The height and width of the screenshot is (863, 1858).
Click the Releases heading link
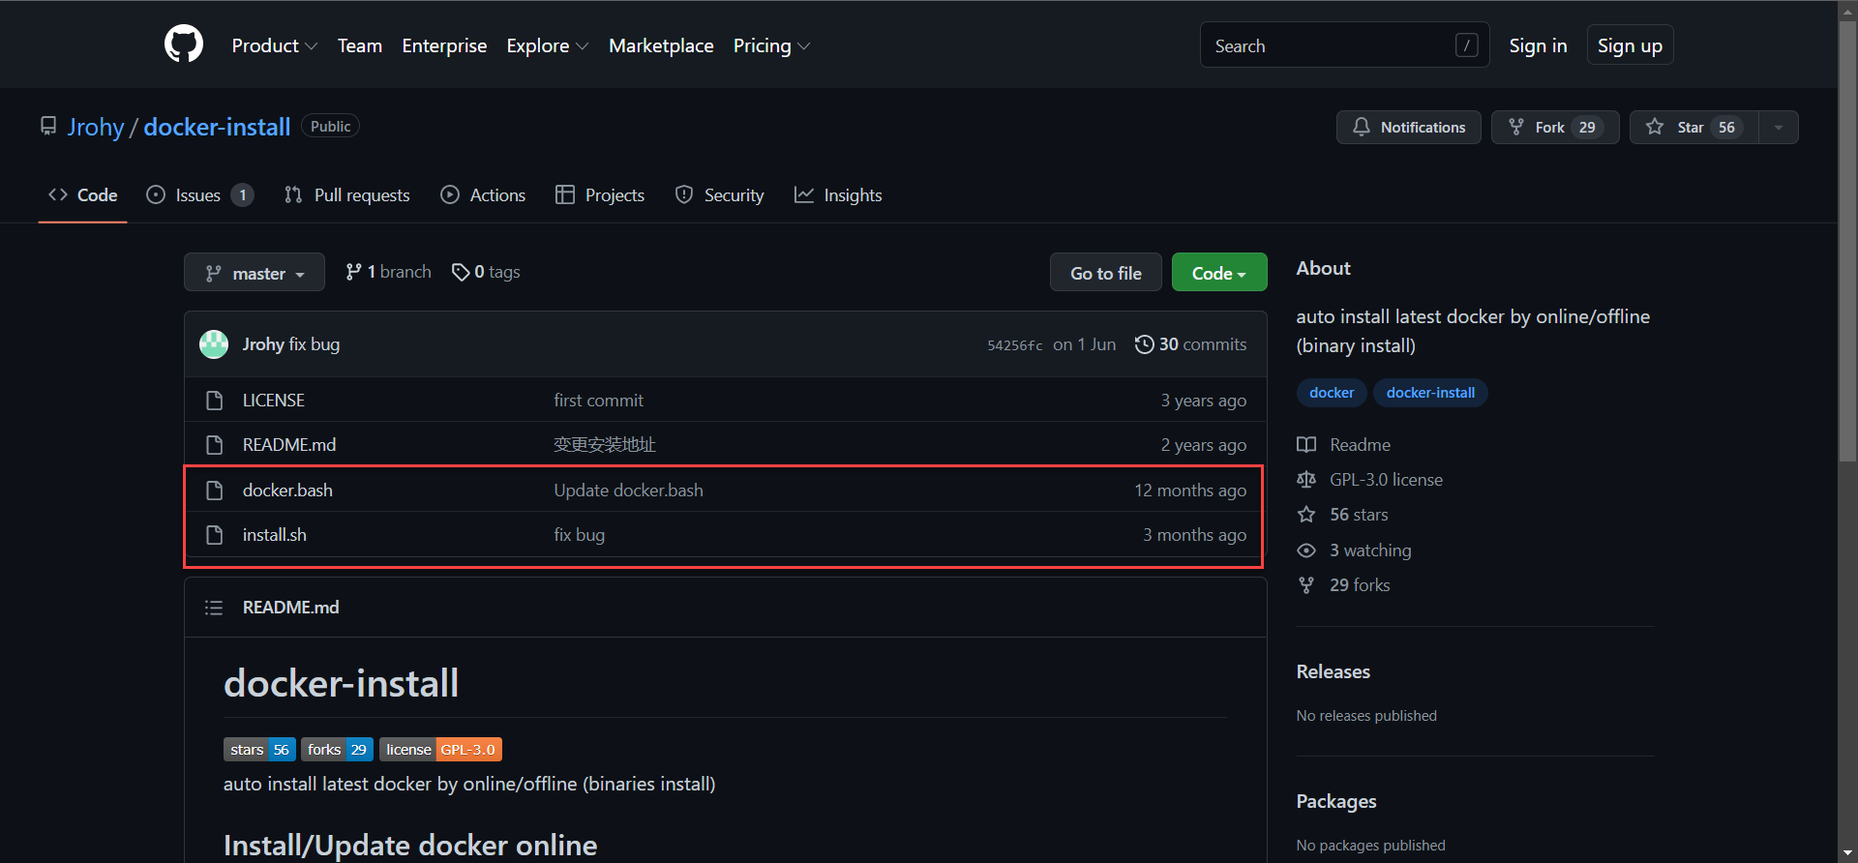click(x=1334, y=671)
